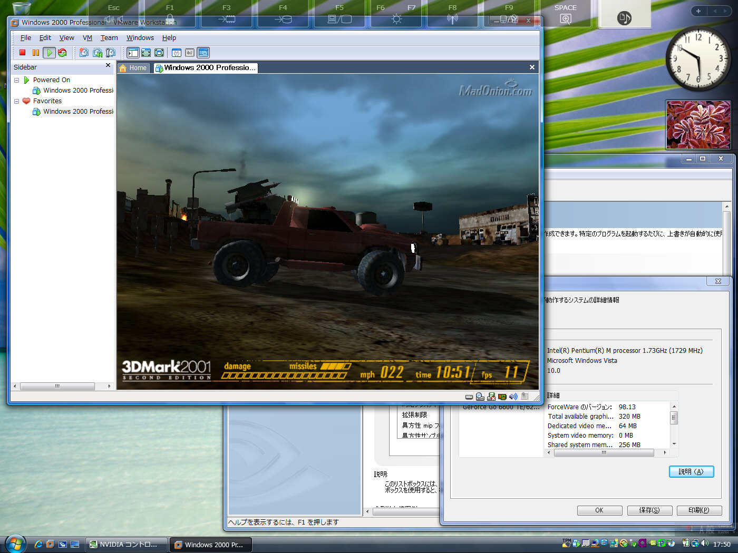Switch to Quick Switch mode icon
The width and height of the screenshot is (738, 553).
tap(146, 53)
